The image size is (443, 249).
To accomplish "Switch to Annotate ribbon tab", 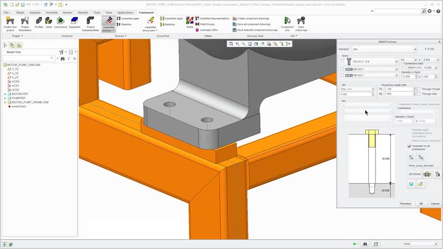I will pyautogui.click(x=52, y=13).
